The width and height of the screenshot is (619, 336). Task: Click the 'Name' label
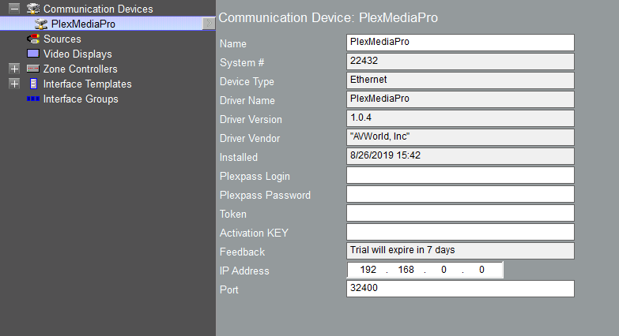pyautogui.click(x=233, y=43)
